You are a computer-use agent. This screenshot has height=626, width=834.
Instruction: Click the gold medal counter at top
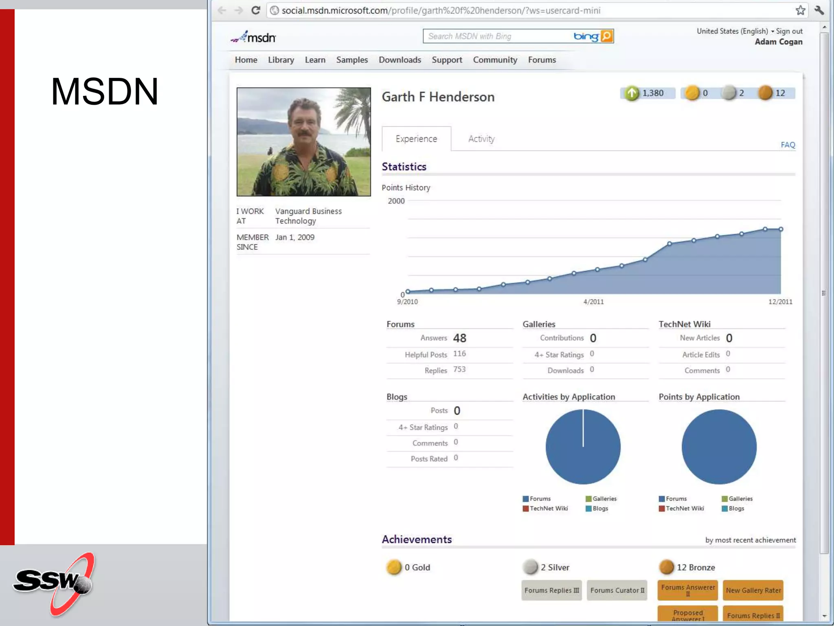tap(697, 93)
